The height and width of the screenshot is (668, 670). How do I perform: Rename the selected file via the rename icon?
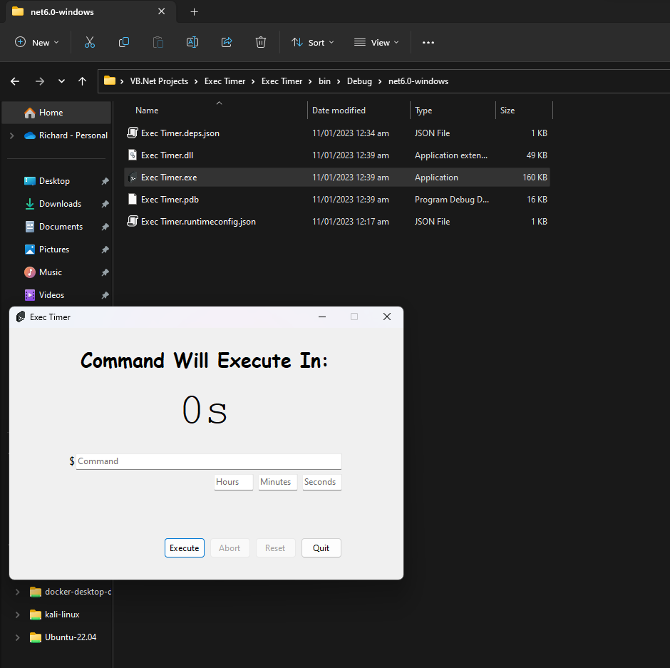coord(192,42)
